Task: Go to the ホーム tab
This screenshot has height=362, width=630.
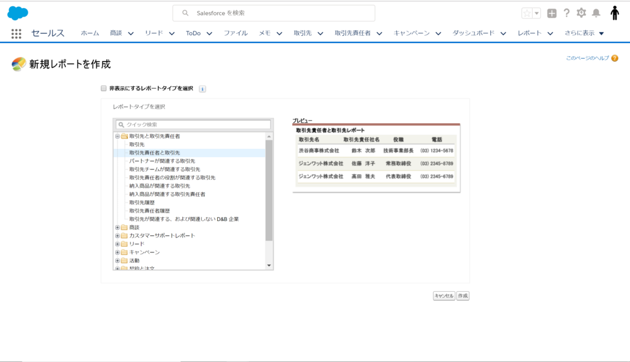Action: (x=90, y=33)
